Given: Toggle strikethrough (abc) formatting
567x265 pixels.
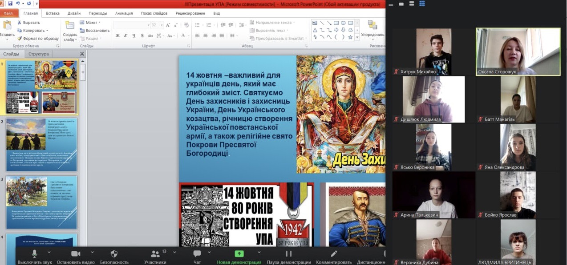Looking at the screenshot, I should coord(150,36).
